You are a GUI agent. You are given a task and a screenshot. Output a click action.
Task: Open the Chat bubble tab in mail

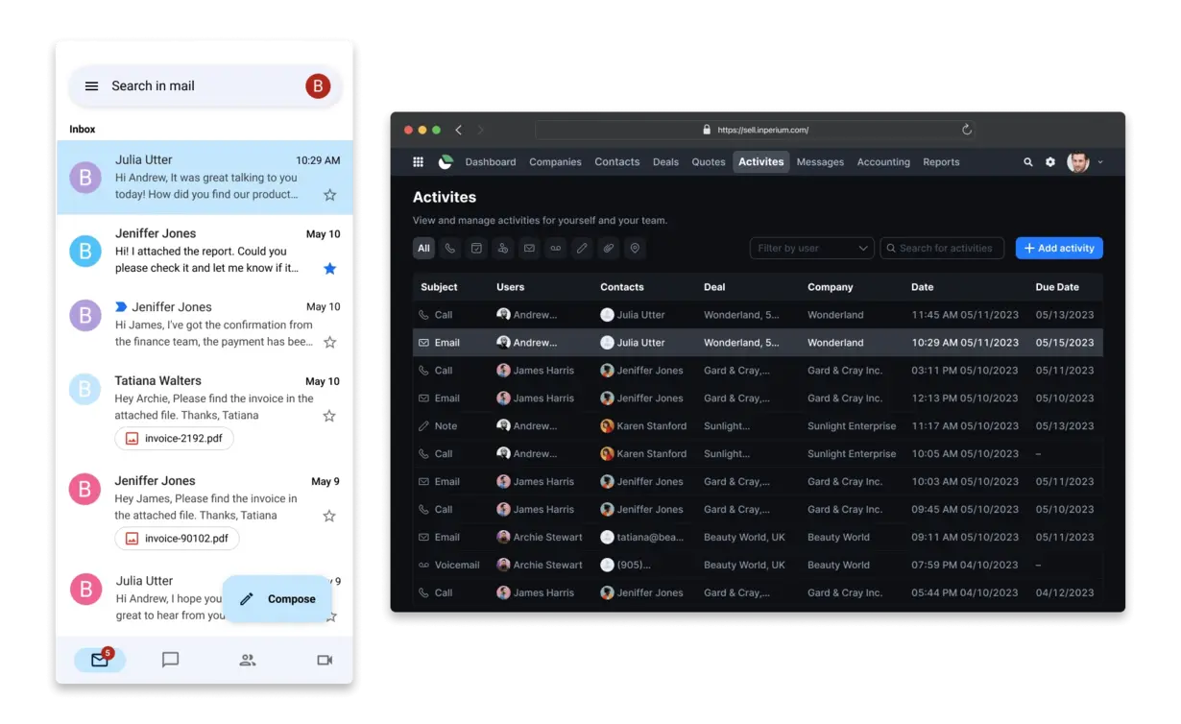click(170, 660)
